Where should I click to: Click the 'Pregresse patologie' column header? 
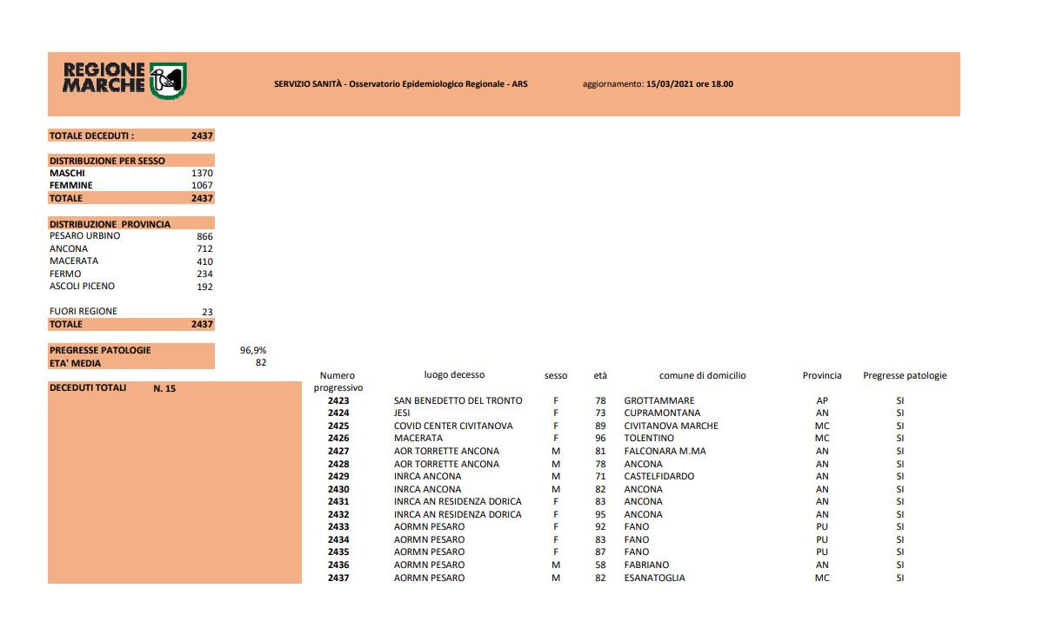pyautogui.click(x=905, y=376)
